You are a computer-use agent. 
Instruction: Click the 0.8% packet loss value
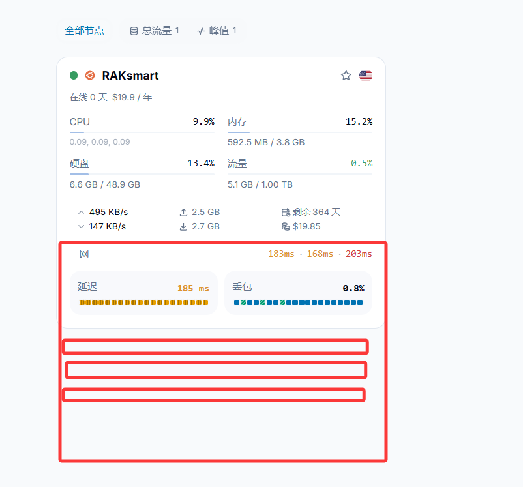point(353,288)
